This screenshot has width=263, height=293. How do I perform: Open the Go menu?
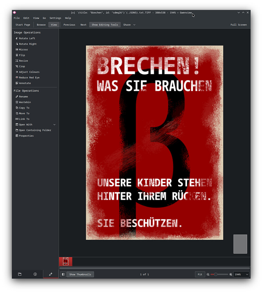coord(44,18)
